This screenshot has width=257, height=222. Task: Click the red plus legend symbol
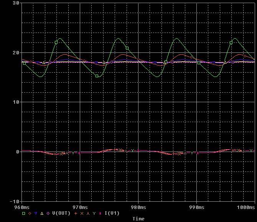pyautogui.click(x=76, y=213)
